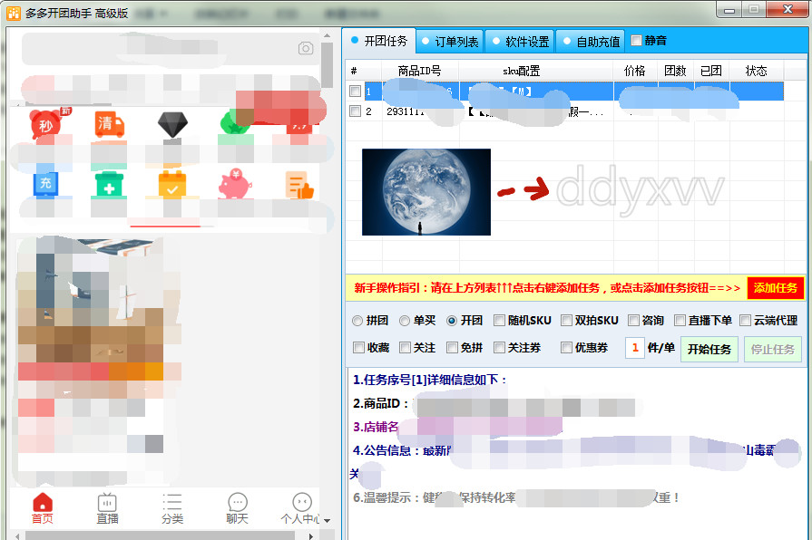Enable the 静音 mute checkbox

pyautogui.click(x=637, y=41)
